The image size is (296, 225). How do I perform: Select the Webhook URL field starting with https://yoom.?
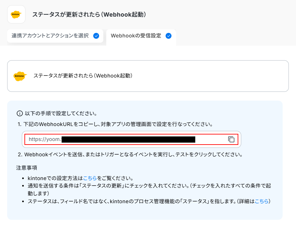pos(131,139)
